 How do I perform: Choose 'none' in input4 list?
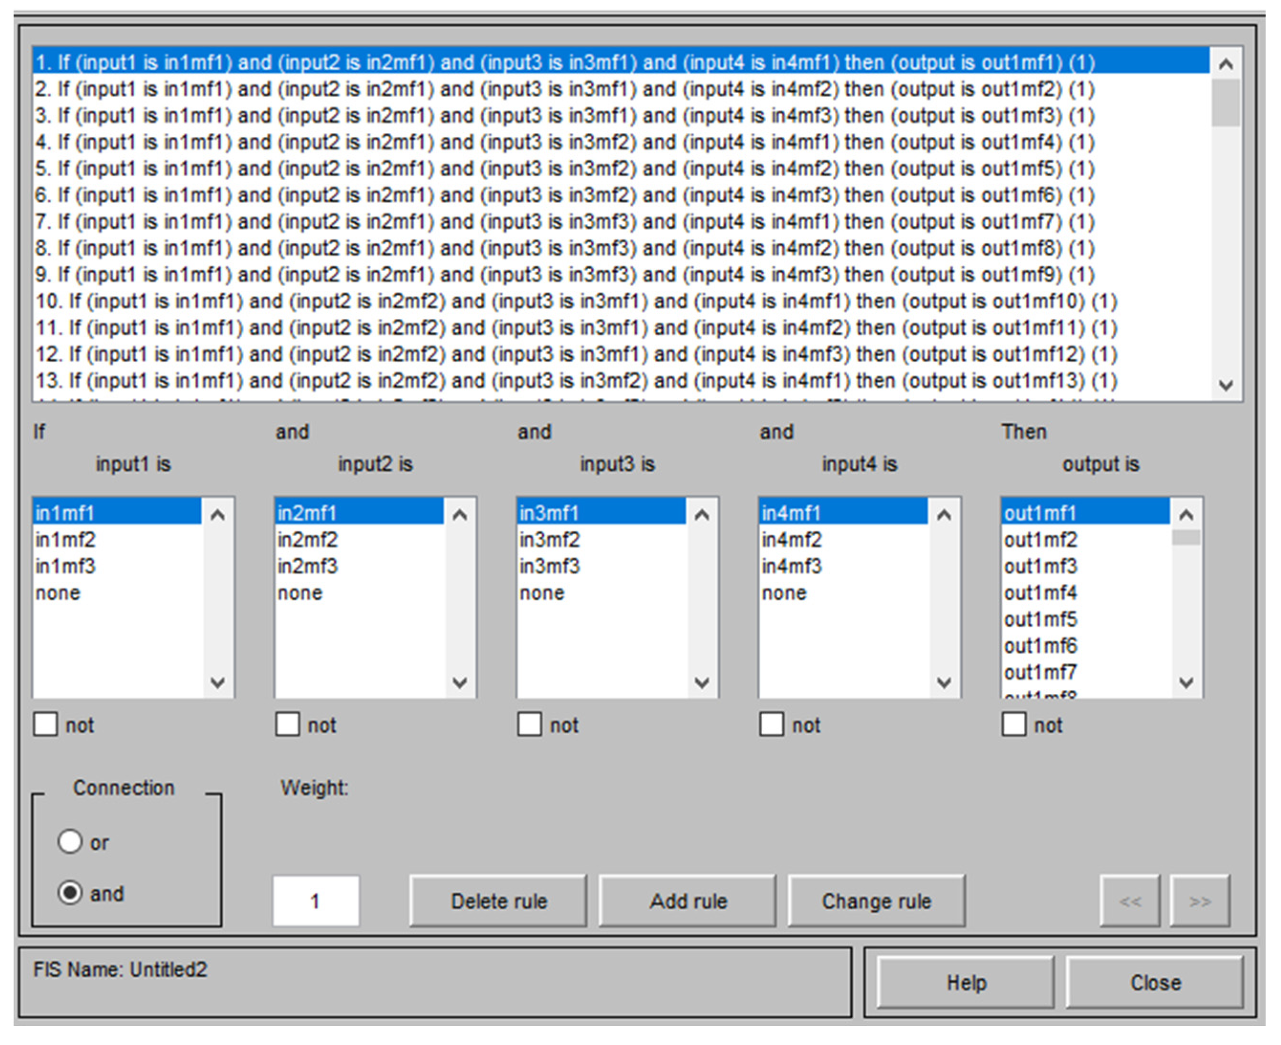click(x=784, y=593)
